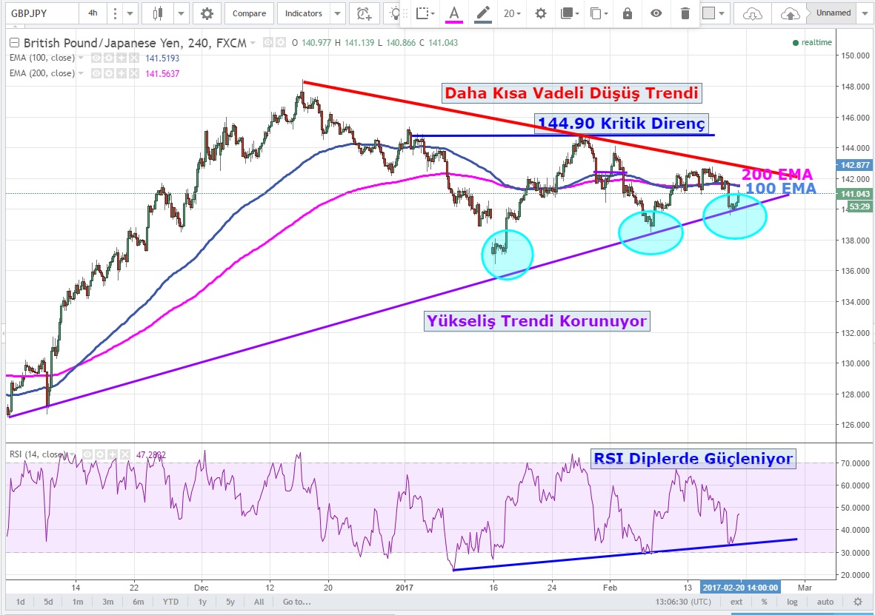
Task: Click the Go to... button
Action: click(x=296, y=602)
